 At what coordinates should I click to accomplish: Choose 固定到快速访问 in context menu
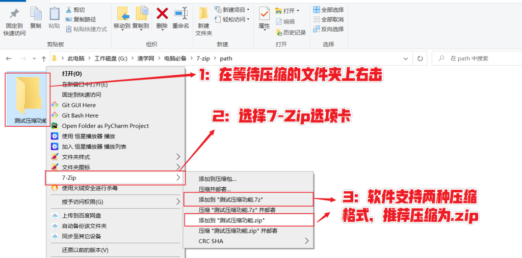pos(115,95)
